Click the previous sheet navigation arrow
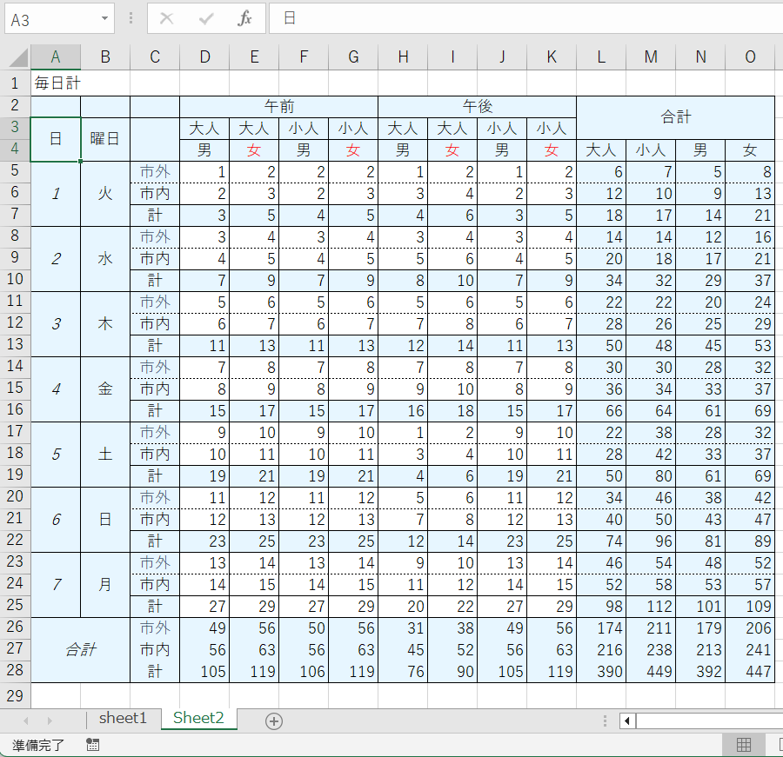The image size is (783, 757). click(x=26, y=720)
